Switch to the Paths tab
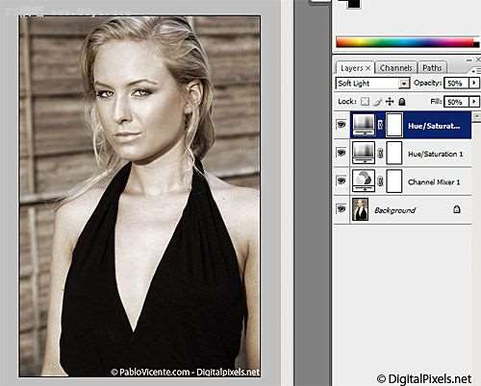The height and width of the screenshot is (386, 481). [432, 68]
